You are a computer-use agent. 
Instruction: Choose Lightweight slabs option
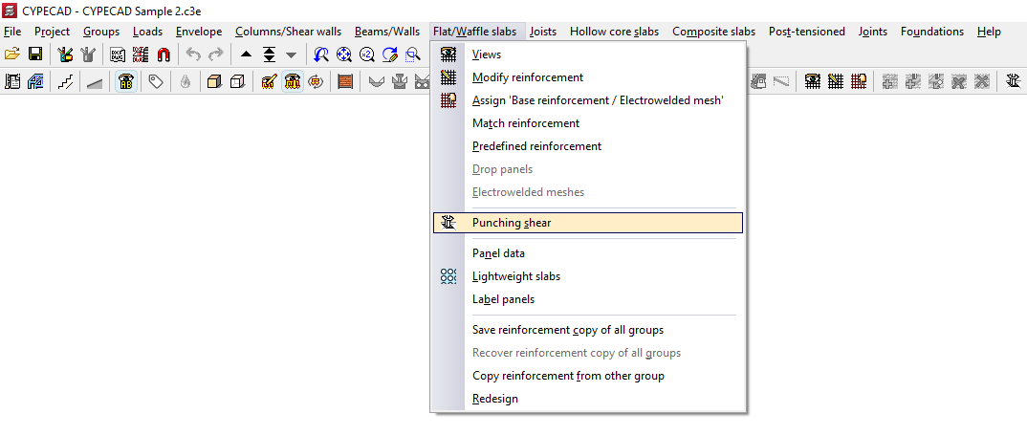tap(588, 276)
